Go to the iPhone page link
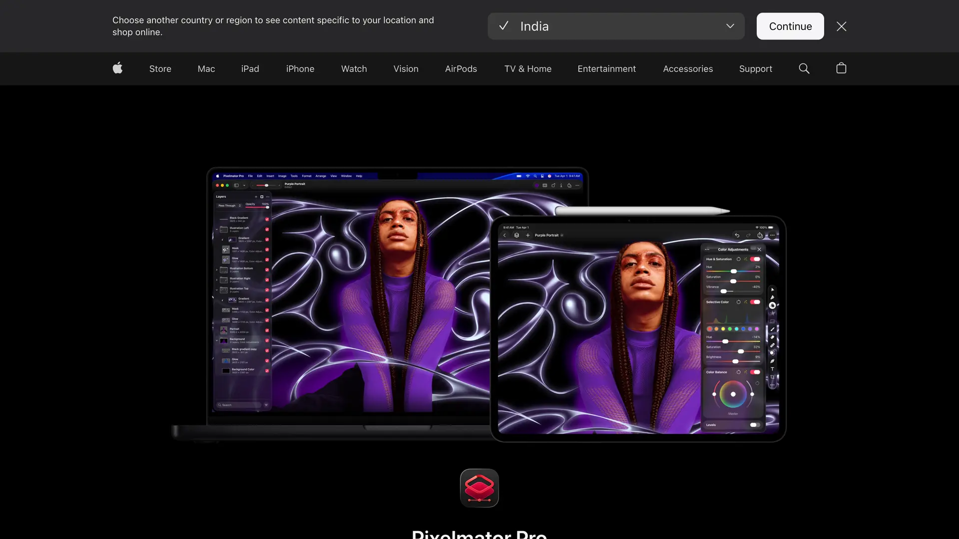This screenshot has width=959, height=539. 300,69
